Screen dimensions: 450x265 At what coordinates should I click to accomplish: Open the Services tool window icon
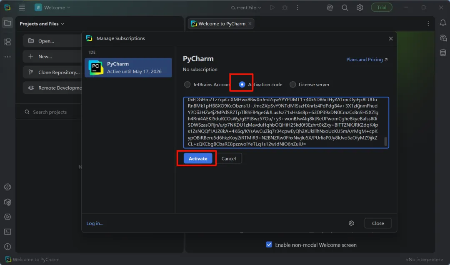pos(7,217)
